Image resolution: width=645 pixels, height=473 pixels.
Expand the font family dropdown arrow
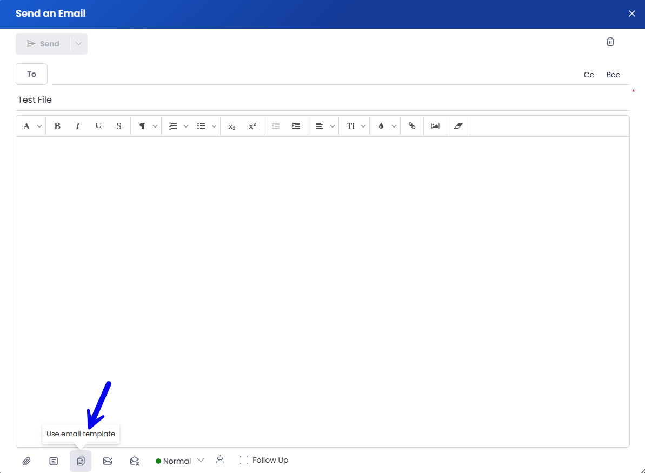point(39,126)
